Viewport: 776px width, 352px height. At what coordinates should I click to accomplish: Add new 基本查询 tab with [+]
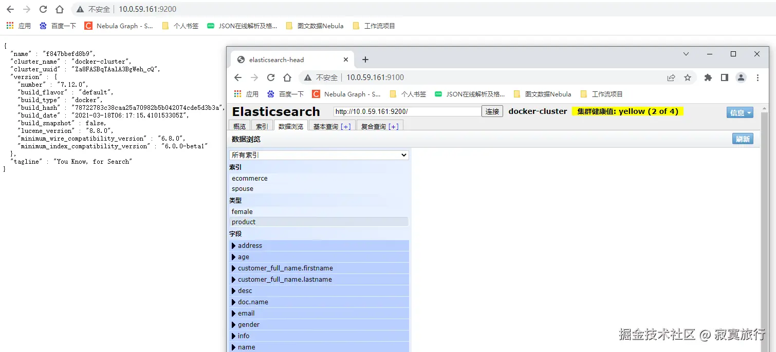(346, 126)
